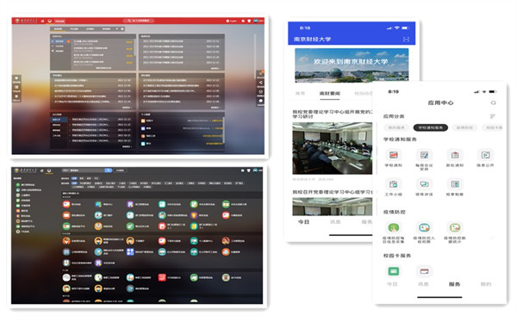
Task: Select the 南财要闻 news tab
Action: 330,94
